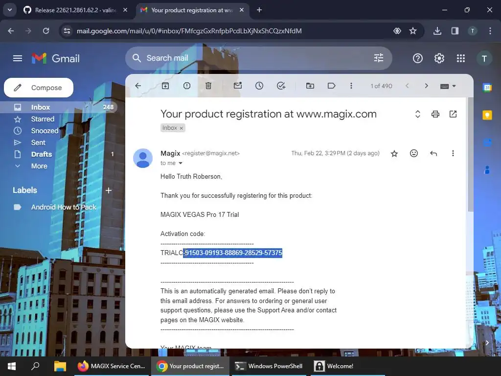The image size is (501, 376).
Task: Open search filter options icon
Action: pyautogui.click(x=379, y=58)
